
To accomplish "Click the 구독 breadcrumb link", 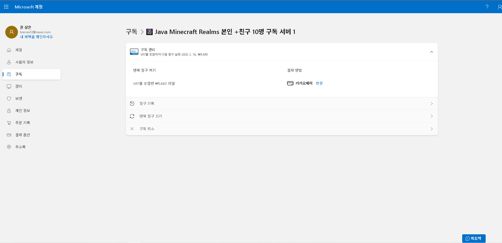I will coord(132,32).
